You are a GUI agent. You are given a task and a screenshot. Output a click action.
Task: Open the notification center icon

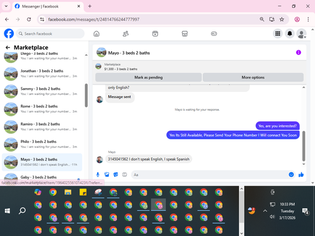click(x=305, y=211)
